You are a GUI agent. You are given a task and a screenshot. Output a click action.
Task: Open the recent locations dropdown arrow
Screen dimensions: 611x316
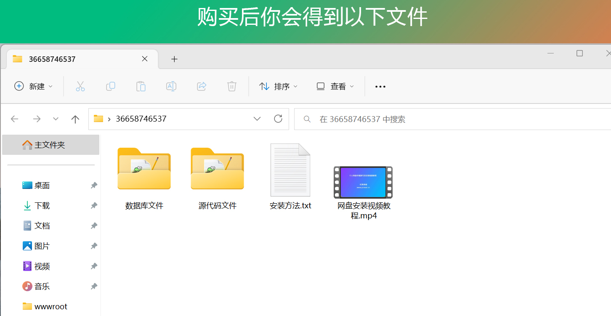point(56,119)
